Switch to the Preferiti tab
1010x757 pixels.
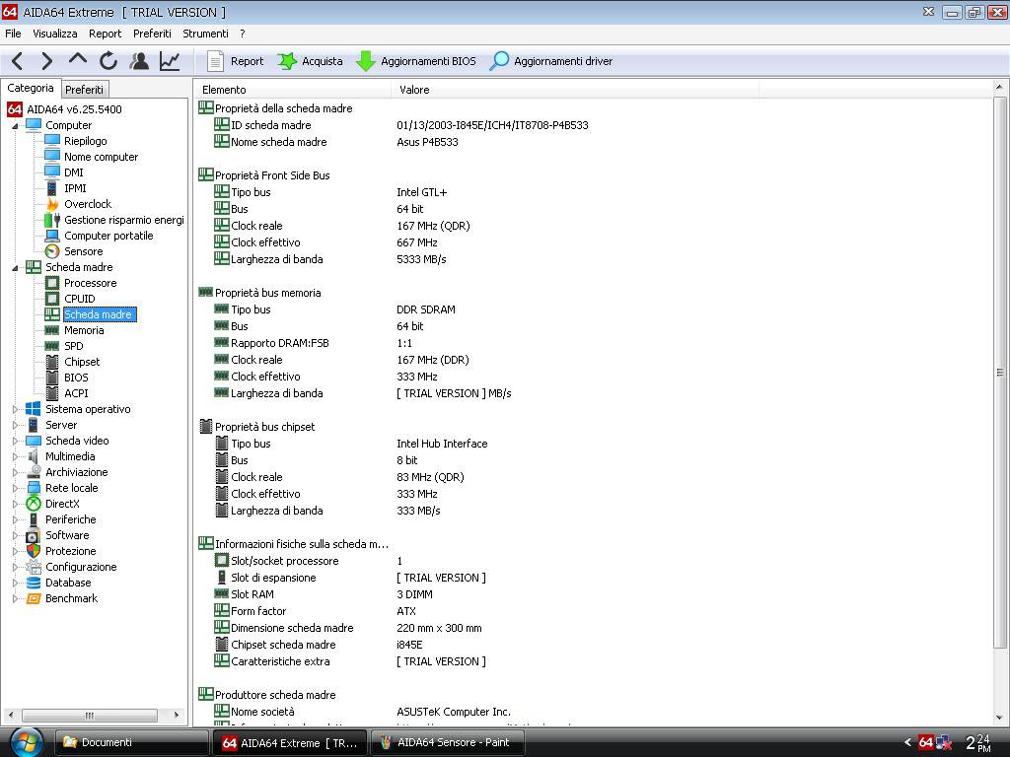click(x=84, y=90)
